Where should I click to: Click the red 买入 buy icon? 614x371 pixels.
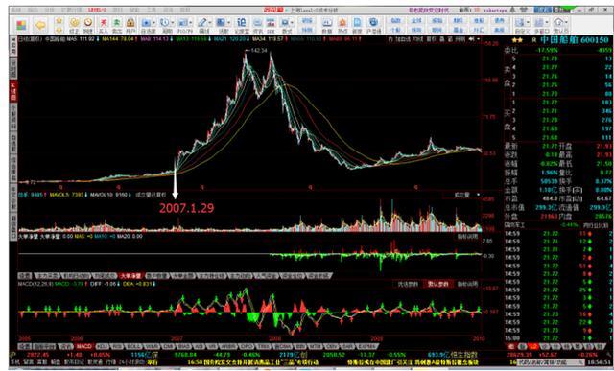(104, 25)
